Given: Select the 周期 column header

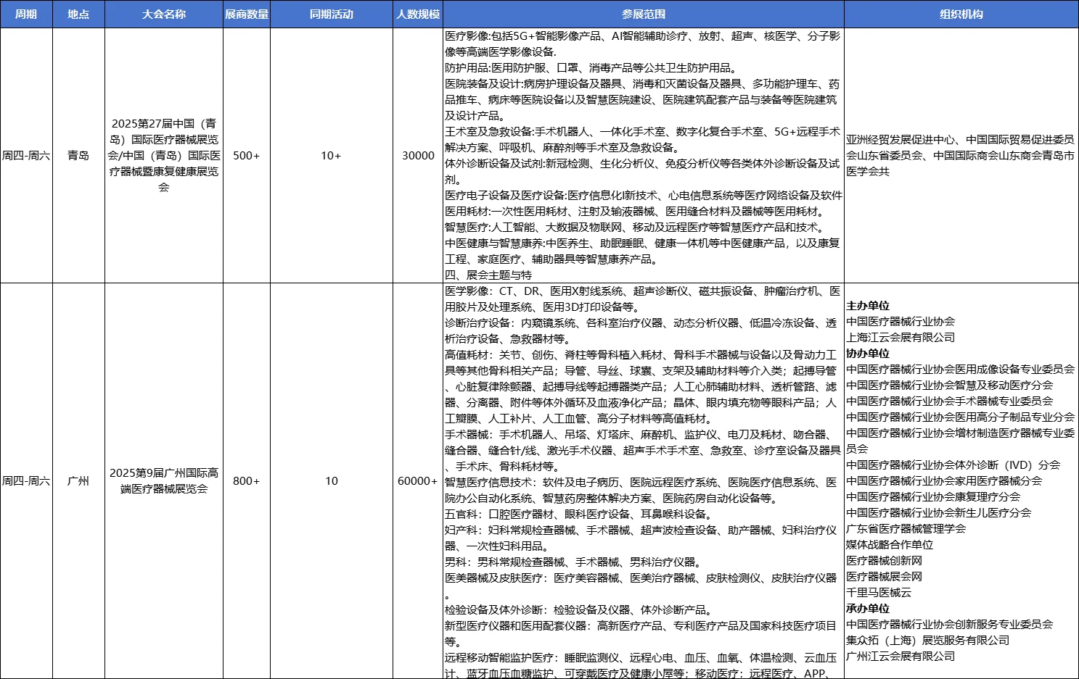Looking at the screenshot, I should click(26, 14).
